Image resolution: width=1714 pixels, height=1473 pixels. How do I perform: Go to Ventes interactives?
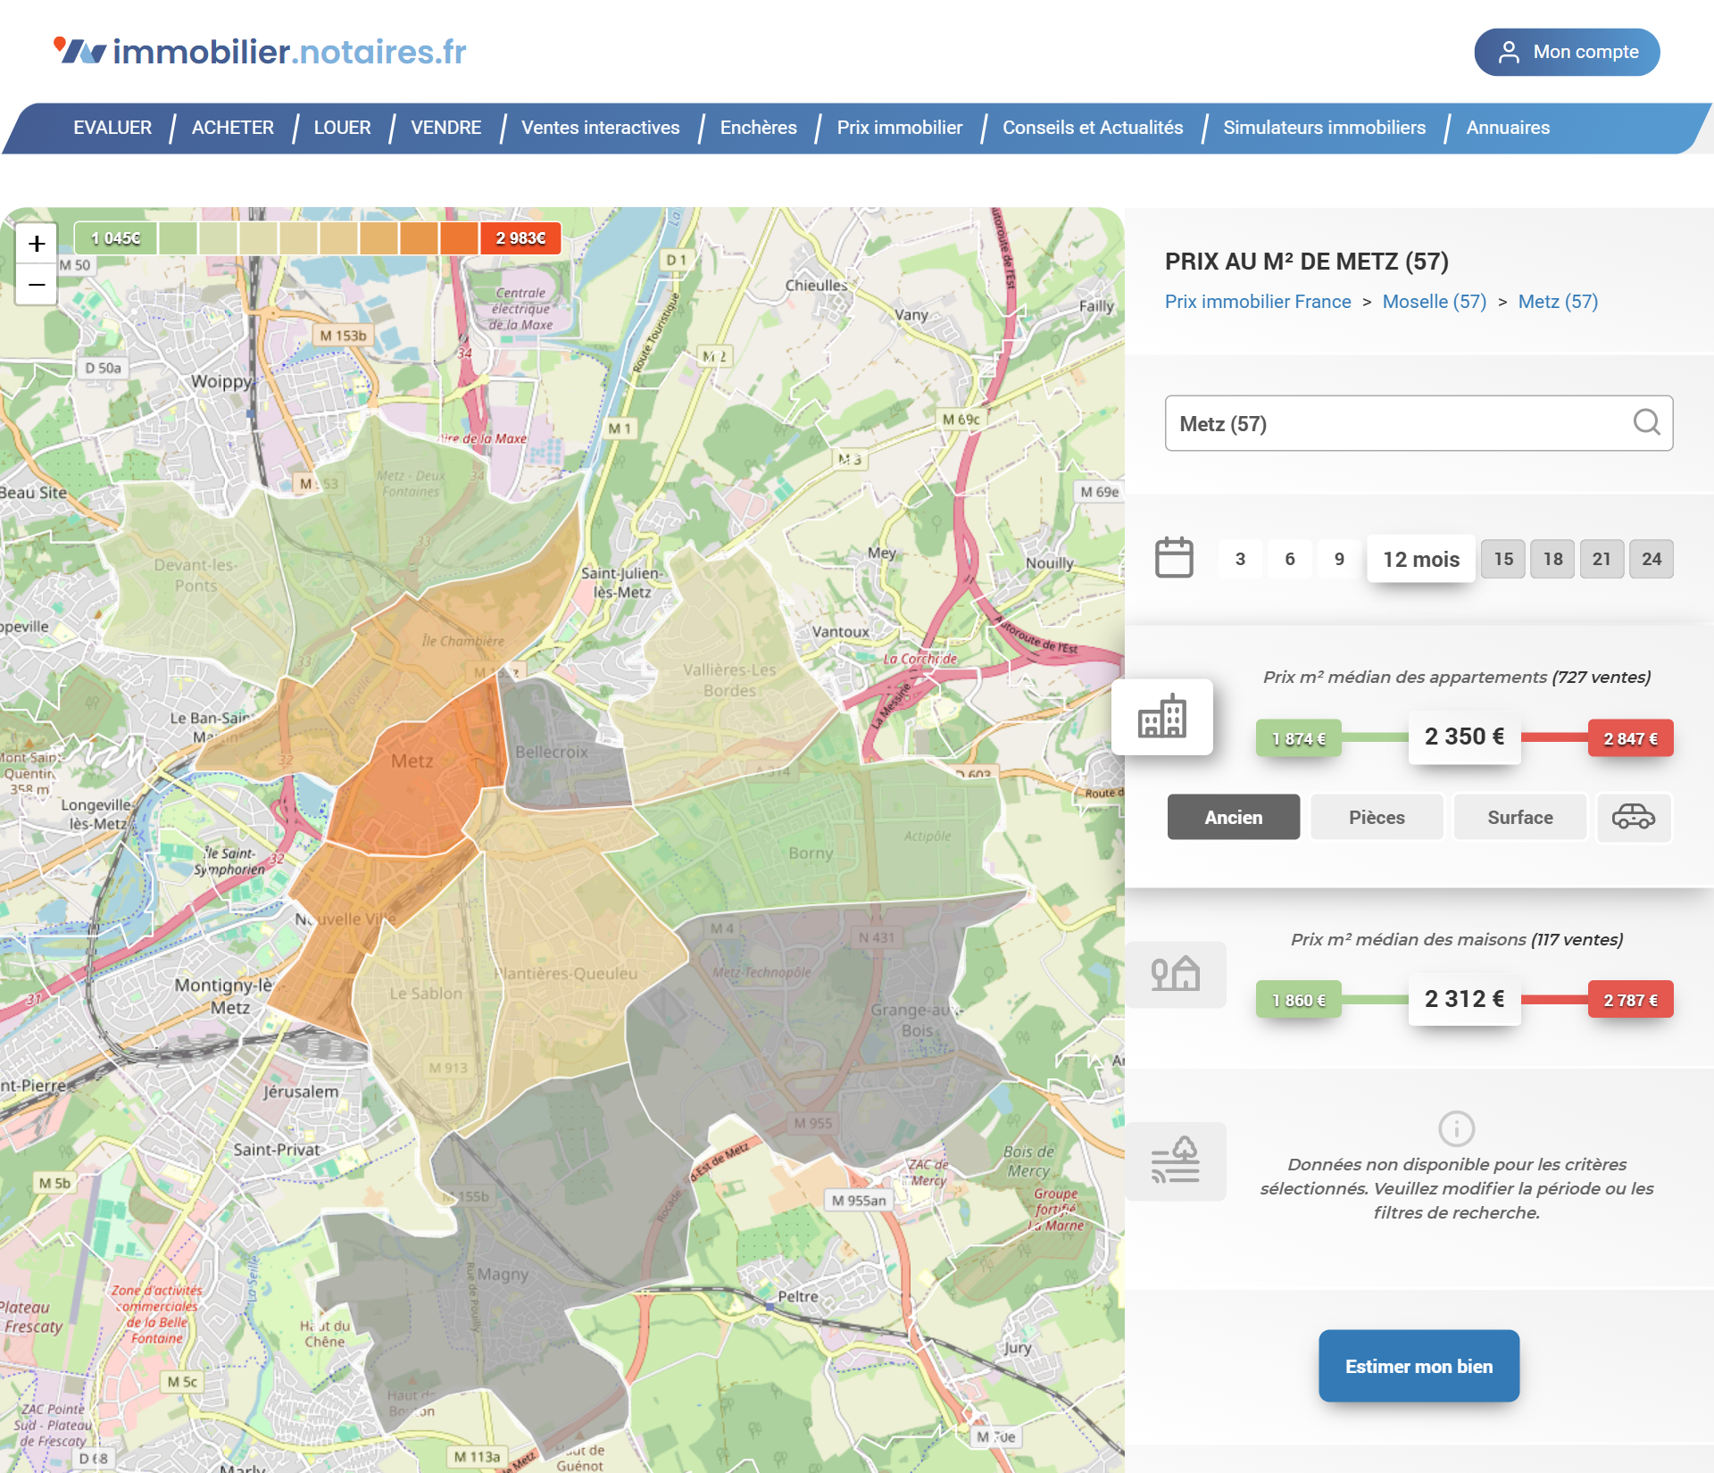(601, 128)
